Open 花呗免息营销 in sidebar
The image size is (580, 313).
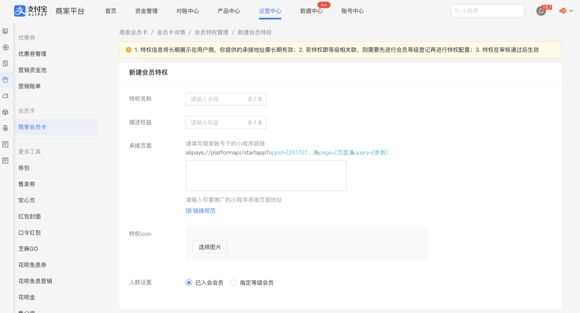(35, 281)
